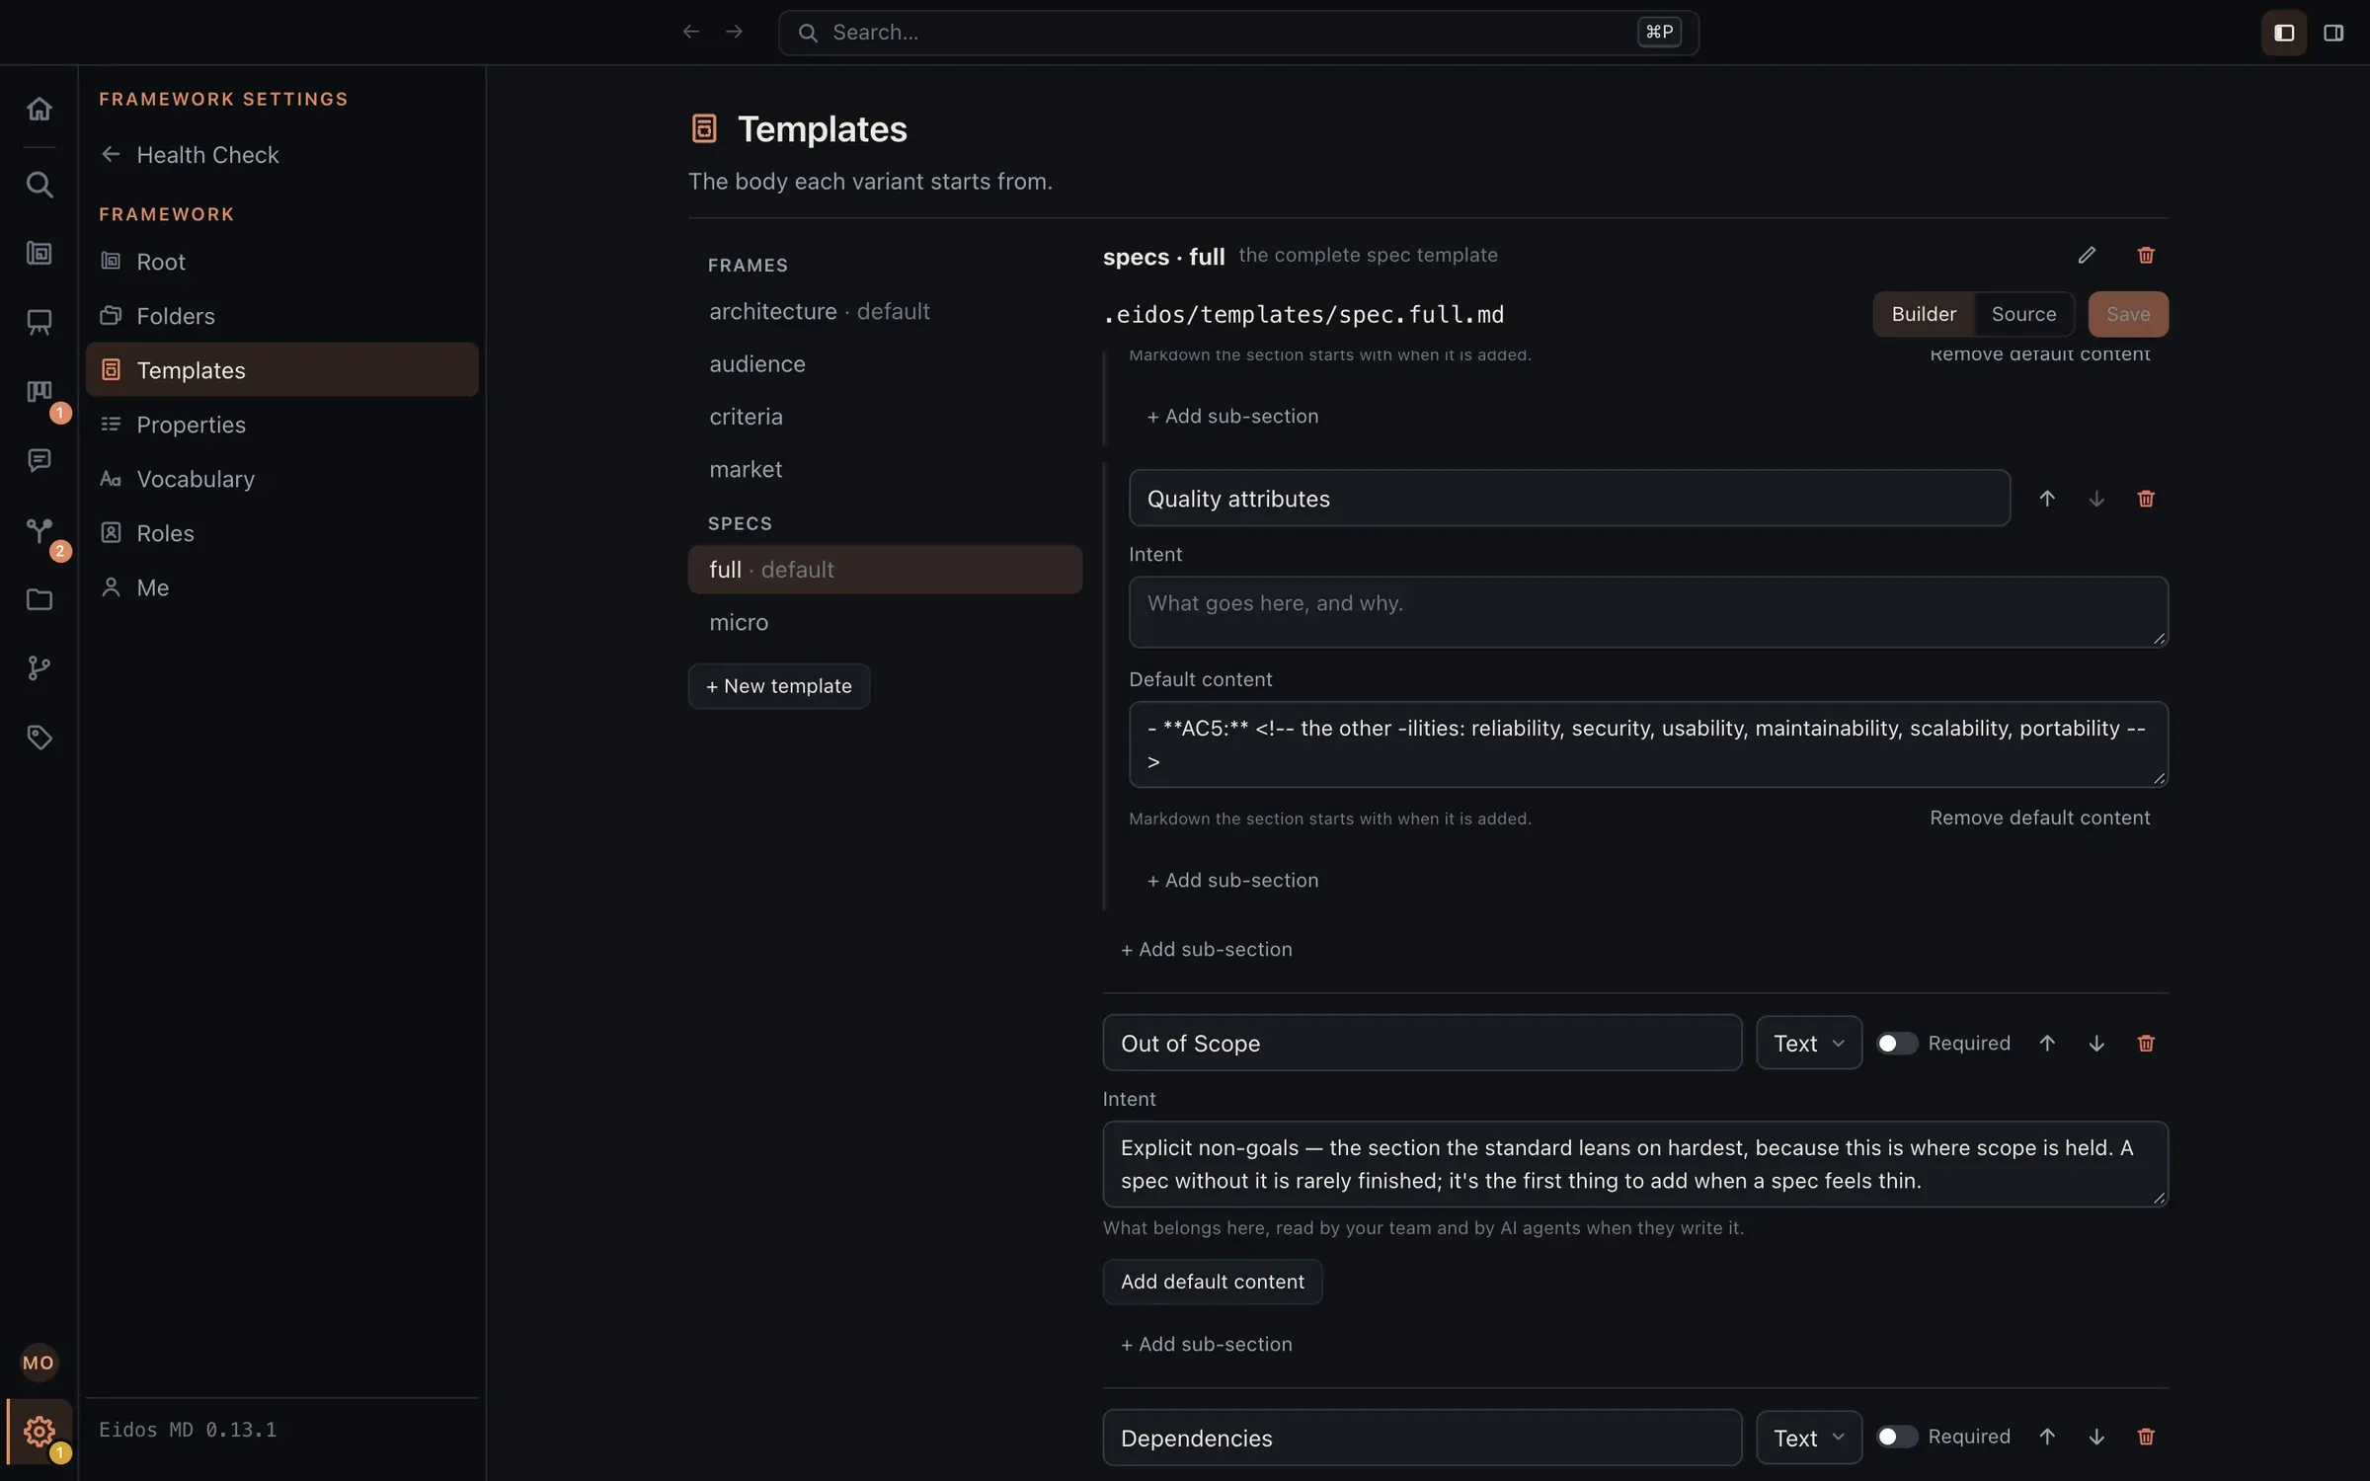
Task: Open the Text type dropdown for Dependencies
Action: click(x=1809, y=1438)
